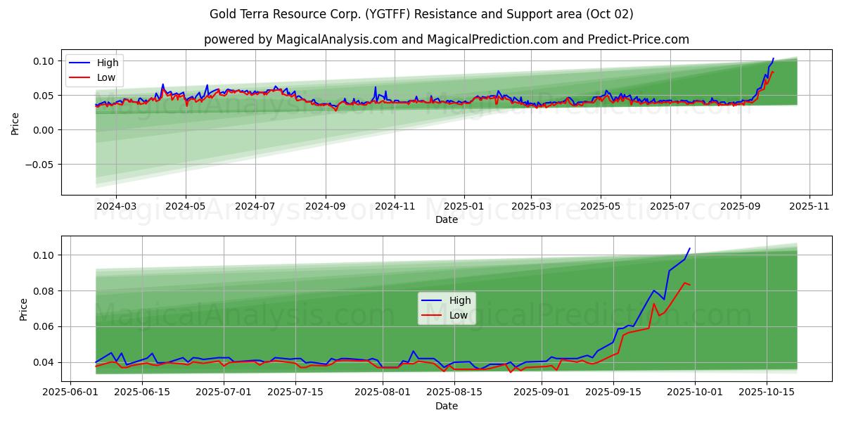
Task: Click the Gold Terra Resource Corp. chart title
Action: pyautogui.click(x=421, y=14)
